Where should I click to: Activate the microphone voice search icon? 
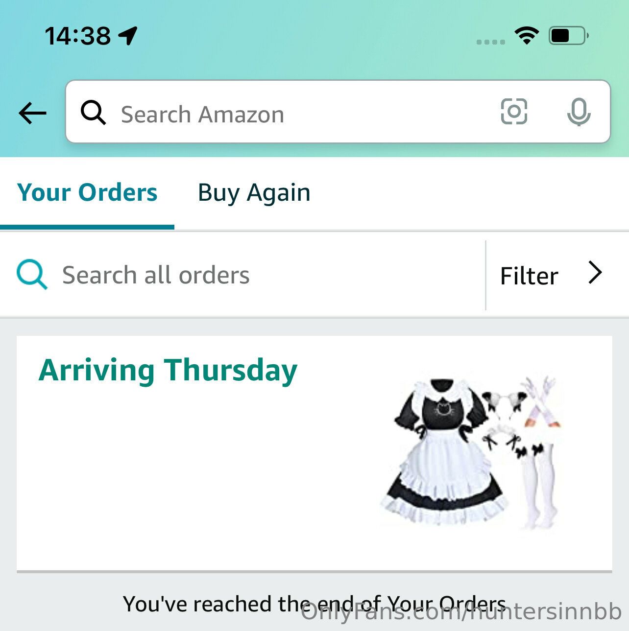coord(579,112)
